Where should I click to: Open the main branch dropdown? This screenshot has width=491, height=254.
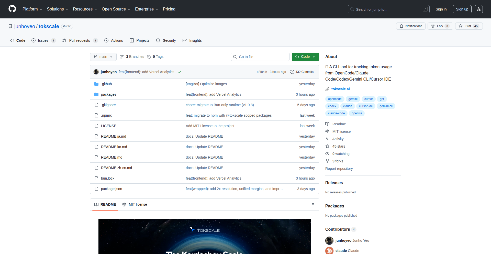(103, 57)
